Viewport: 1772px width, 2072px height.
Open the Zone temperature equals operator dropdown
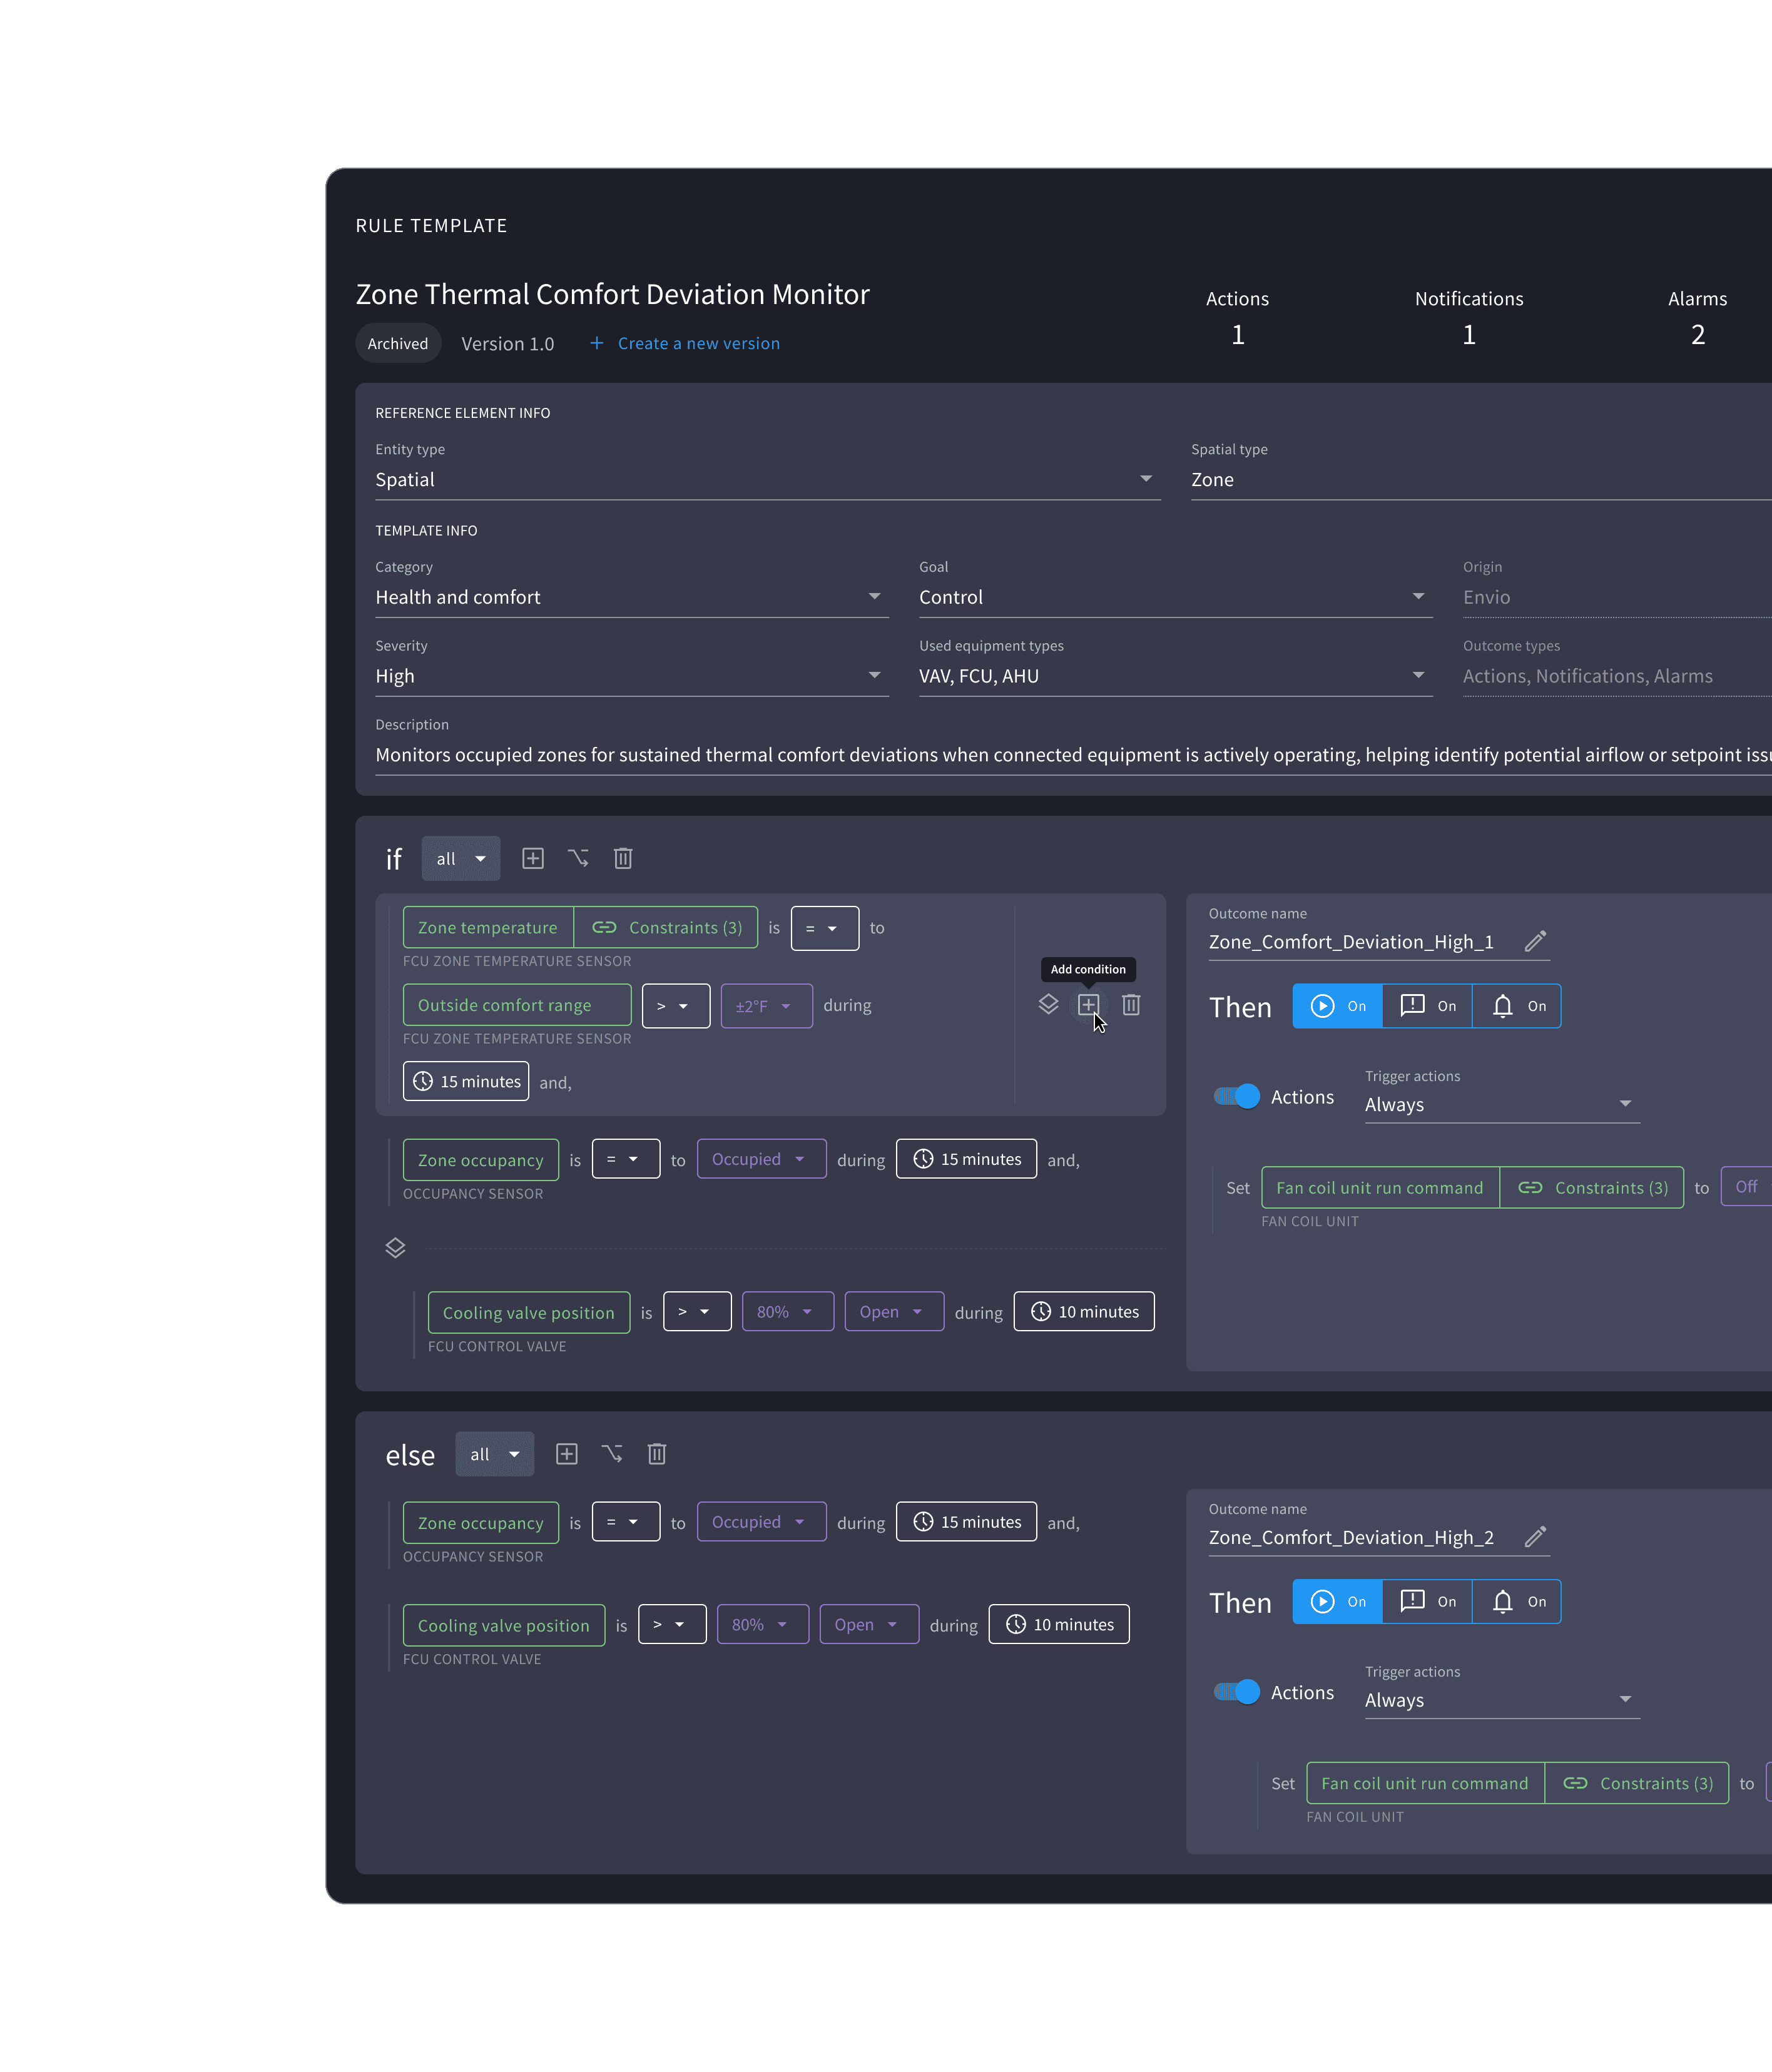tap(825, 928)
